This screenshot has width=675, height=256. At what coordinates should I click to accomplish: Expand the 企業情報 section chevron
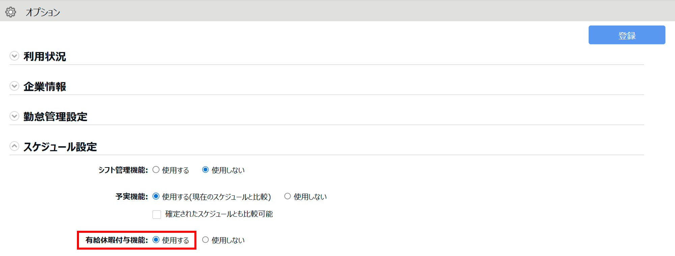[14, 86]
